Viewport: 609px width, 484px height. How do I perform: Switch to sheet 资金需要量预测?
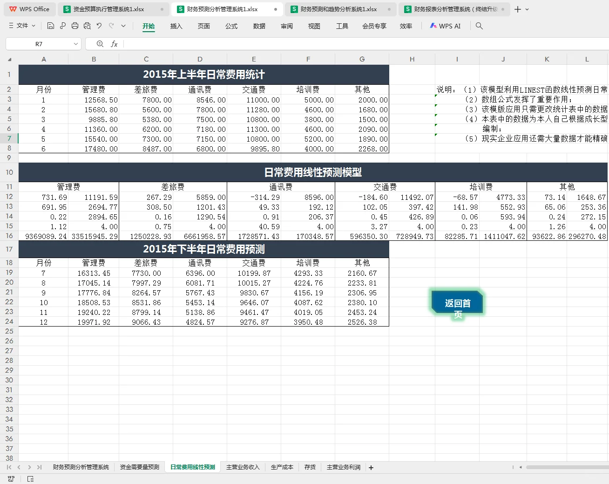(x=140, y=467)
